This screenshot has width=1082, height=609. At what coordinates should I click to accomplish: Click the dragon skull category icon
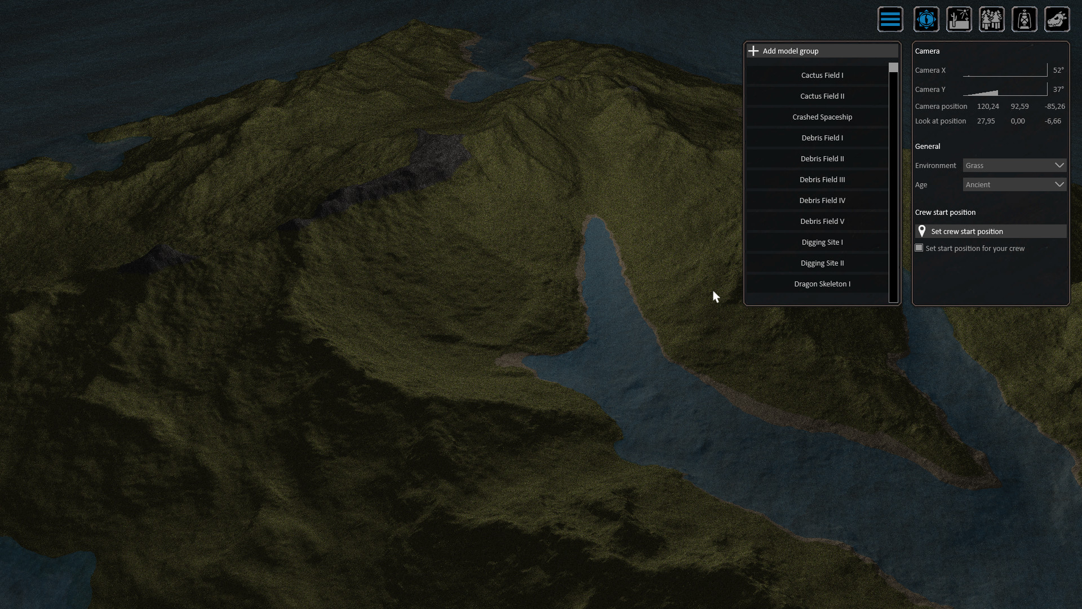(x=1057, y=19)
